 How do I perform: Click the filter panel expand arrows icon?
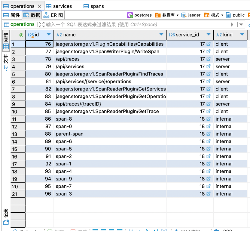click(x=41, y=25)
